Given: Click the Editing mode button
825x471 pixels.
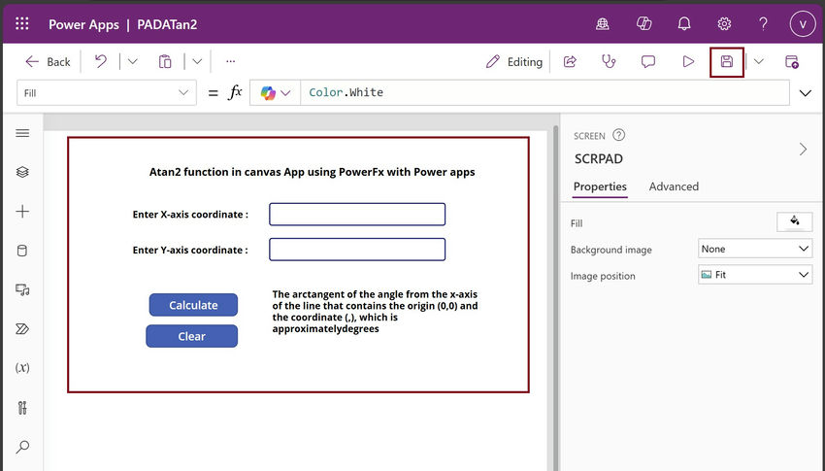Looking at the screenshot, I should point(514,61).
